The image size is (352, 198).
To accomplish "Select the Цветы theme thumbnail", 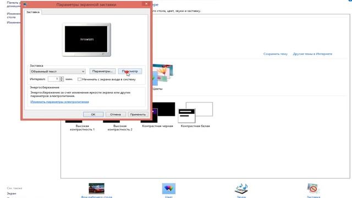I will 163,75.
